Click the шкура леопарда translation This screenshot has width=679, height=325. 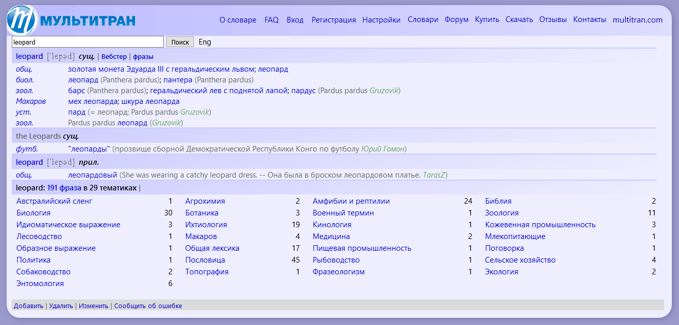150,101
